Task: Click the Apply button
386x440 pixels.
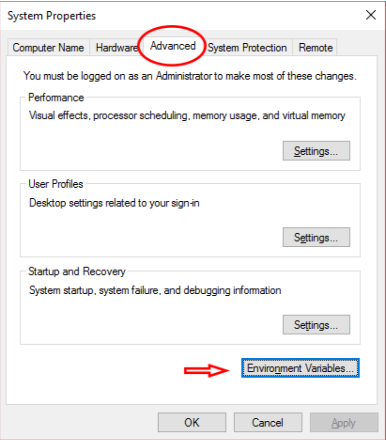Action: point(343,422)
